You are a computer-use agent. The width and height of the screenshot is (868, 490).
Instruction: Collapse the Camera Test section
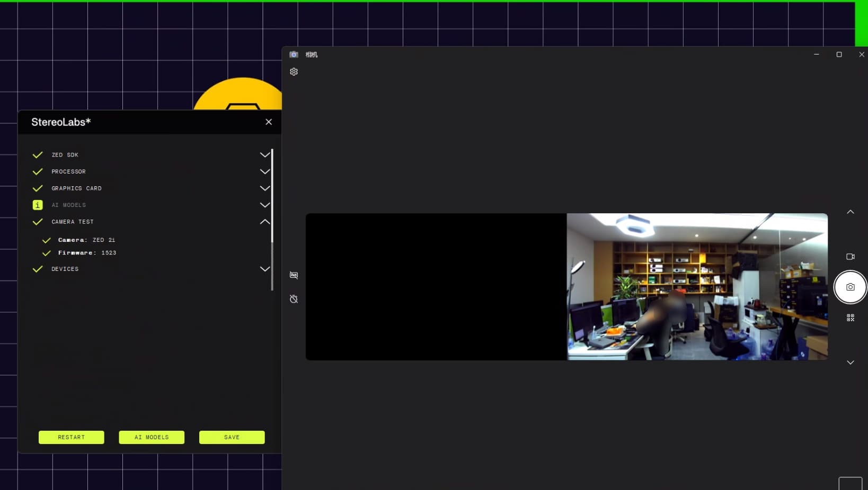pyautogui.click(x=264, y=222)
